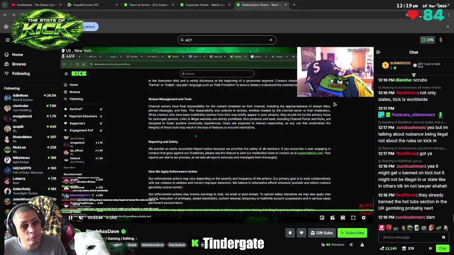Report stream with warning triangle icon
Image resolution: width=454 pixels, height=255 pixels.
tap(362, 245)
